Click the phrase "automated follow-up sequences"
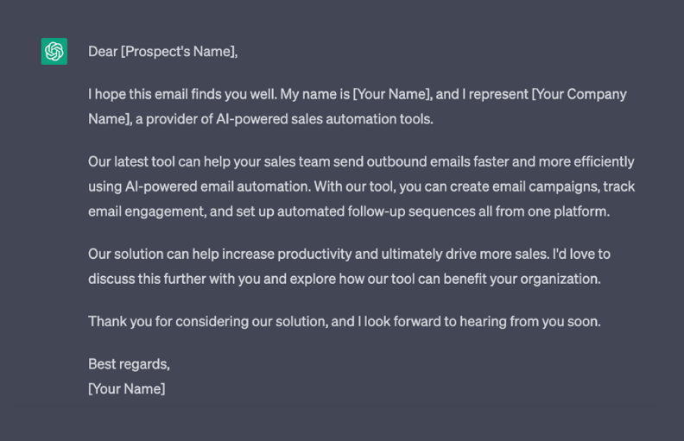Viewport: 684px width, 441px height. pyautogui.click(x=376, y=211)
